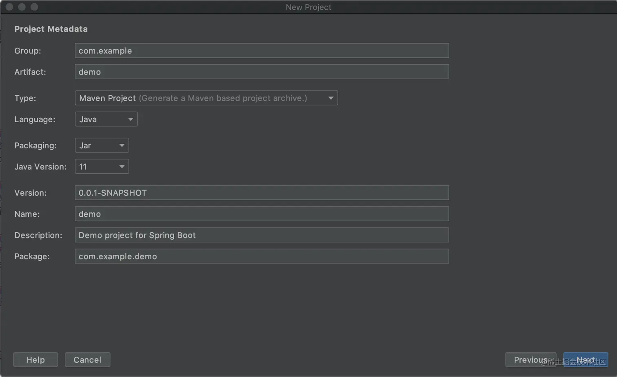Viewport: 617px width, 377px height.
Task: Proceed by clicking the Next button
Action: 586,360
